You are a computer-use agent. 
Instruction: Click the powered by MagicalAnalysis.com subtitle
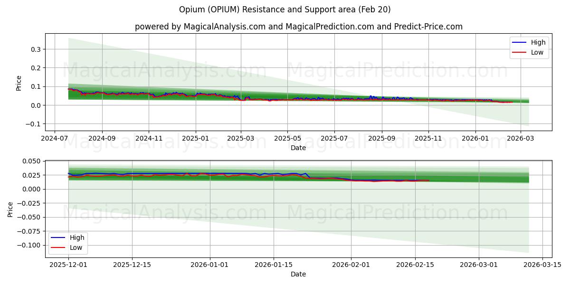(298, 27)
